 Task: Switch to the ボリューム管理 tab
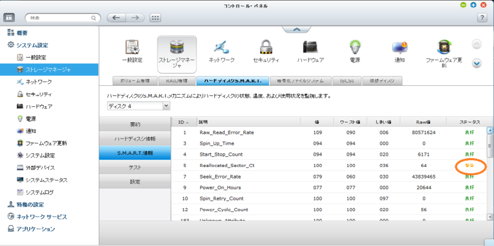pos(135,81)
